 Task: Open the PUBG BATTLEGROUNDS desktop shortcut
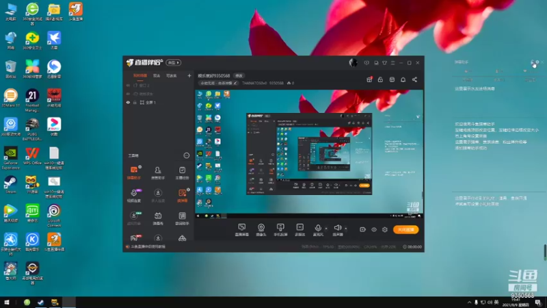click(x=32, y=129)
